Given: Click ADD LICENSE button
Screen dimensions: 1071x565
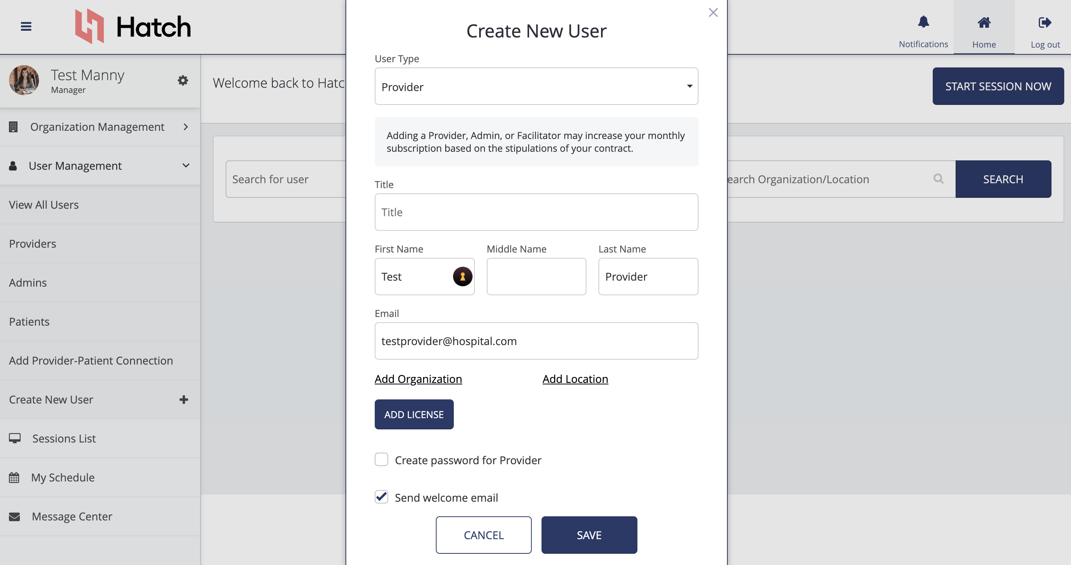Looking at the screenshot, I should 414,414.
